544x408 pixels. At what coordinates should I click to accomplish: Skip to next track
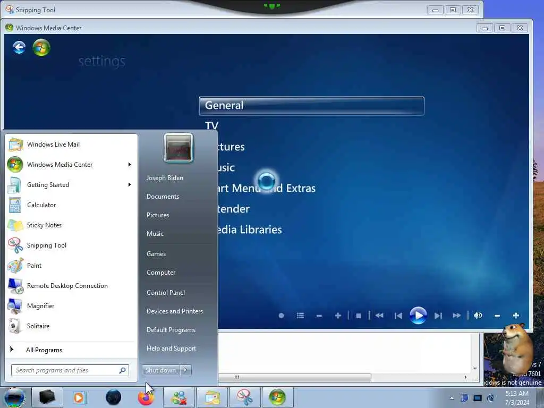[x=438, y=316]
